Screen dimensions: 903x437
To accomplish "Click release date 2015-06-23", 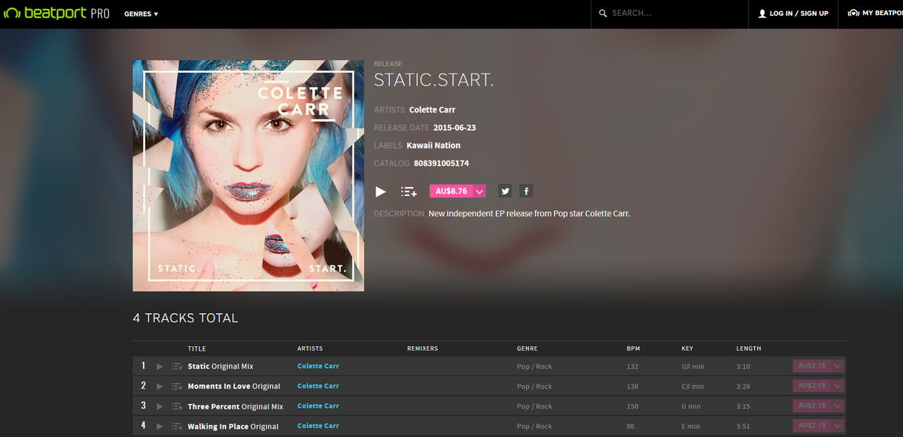I will pos(455,128).
